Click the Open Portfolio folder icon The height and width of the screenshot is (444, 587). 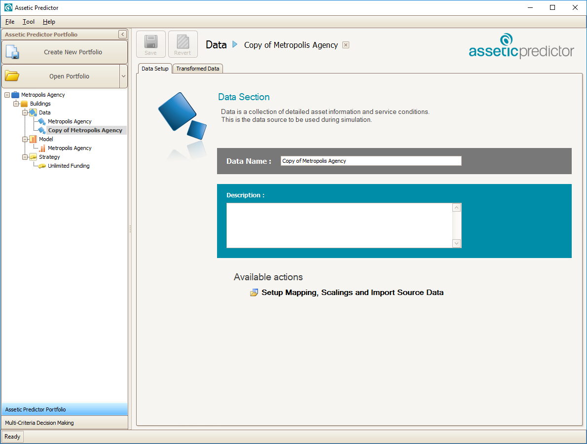click(12, 76)
